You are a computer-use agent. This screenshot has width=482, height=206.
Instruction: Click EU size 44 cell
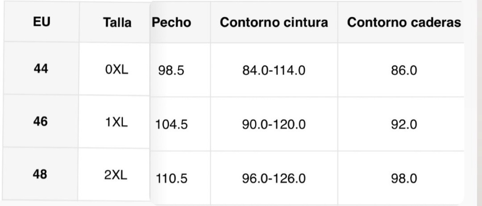pyautogui.click(x=41, y=69)
